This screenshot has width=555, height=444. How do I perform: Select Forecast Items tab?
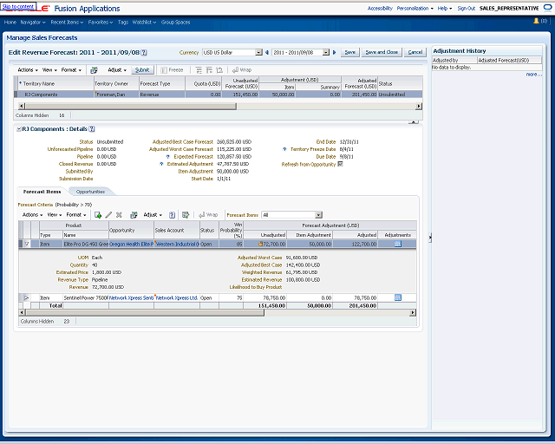pyautogui.click(x=42, y=192)
